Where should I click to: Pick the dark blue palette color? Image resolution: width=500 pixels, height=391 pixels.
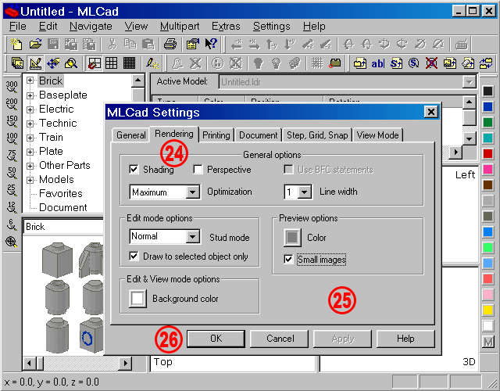pos(487,106)
